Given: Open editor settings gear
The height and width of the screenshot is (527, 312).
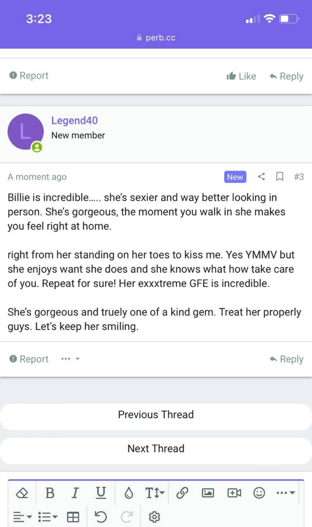Looking at the screenshot, I should [154, 517].
